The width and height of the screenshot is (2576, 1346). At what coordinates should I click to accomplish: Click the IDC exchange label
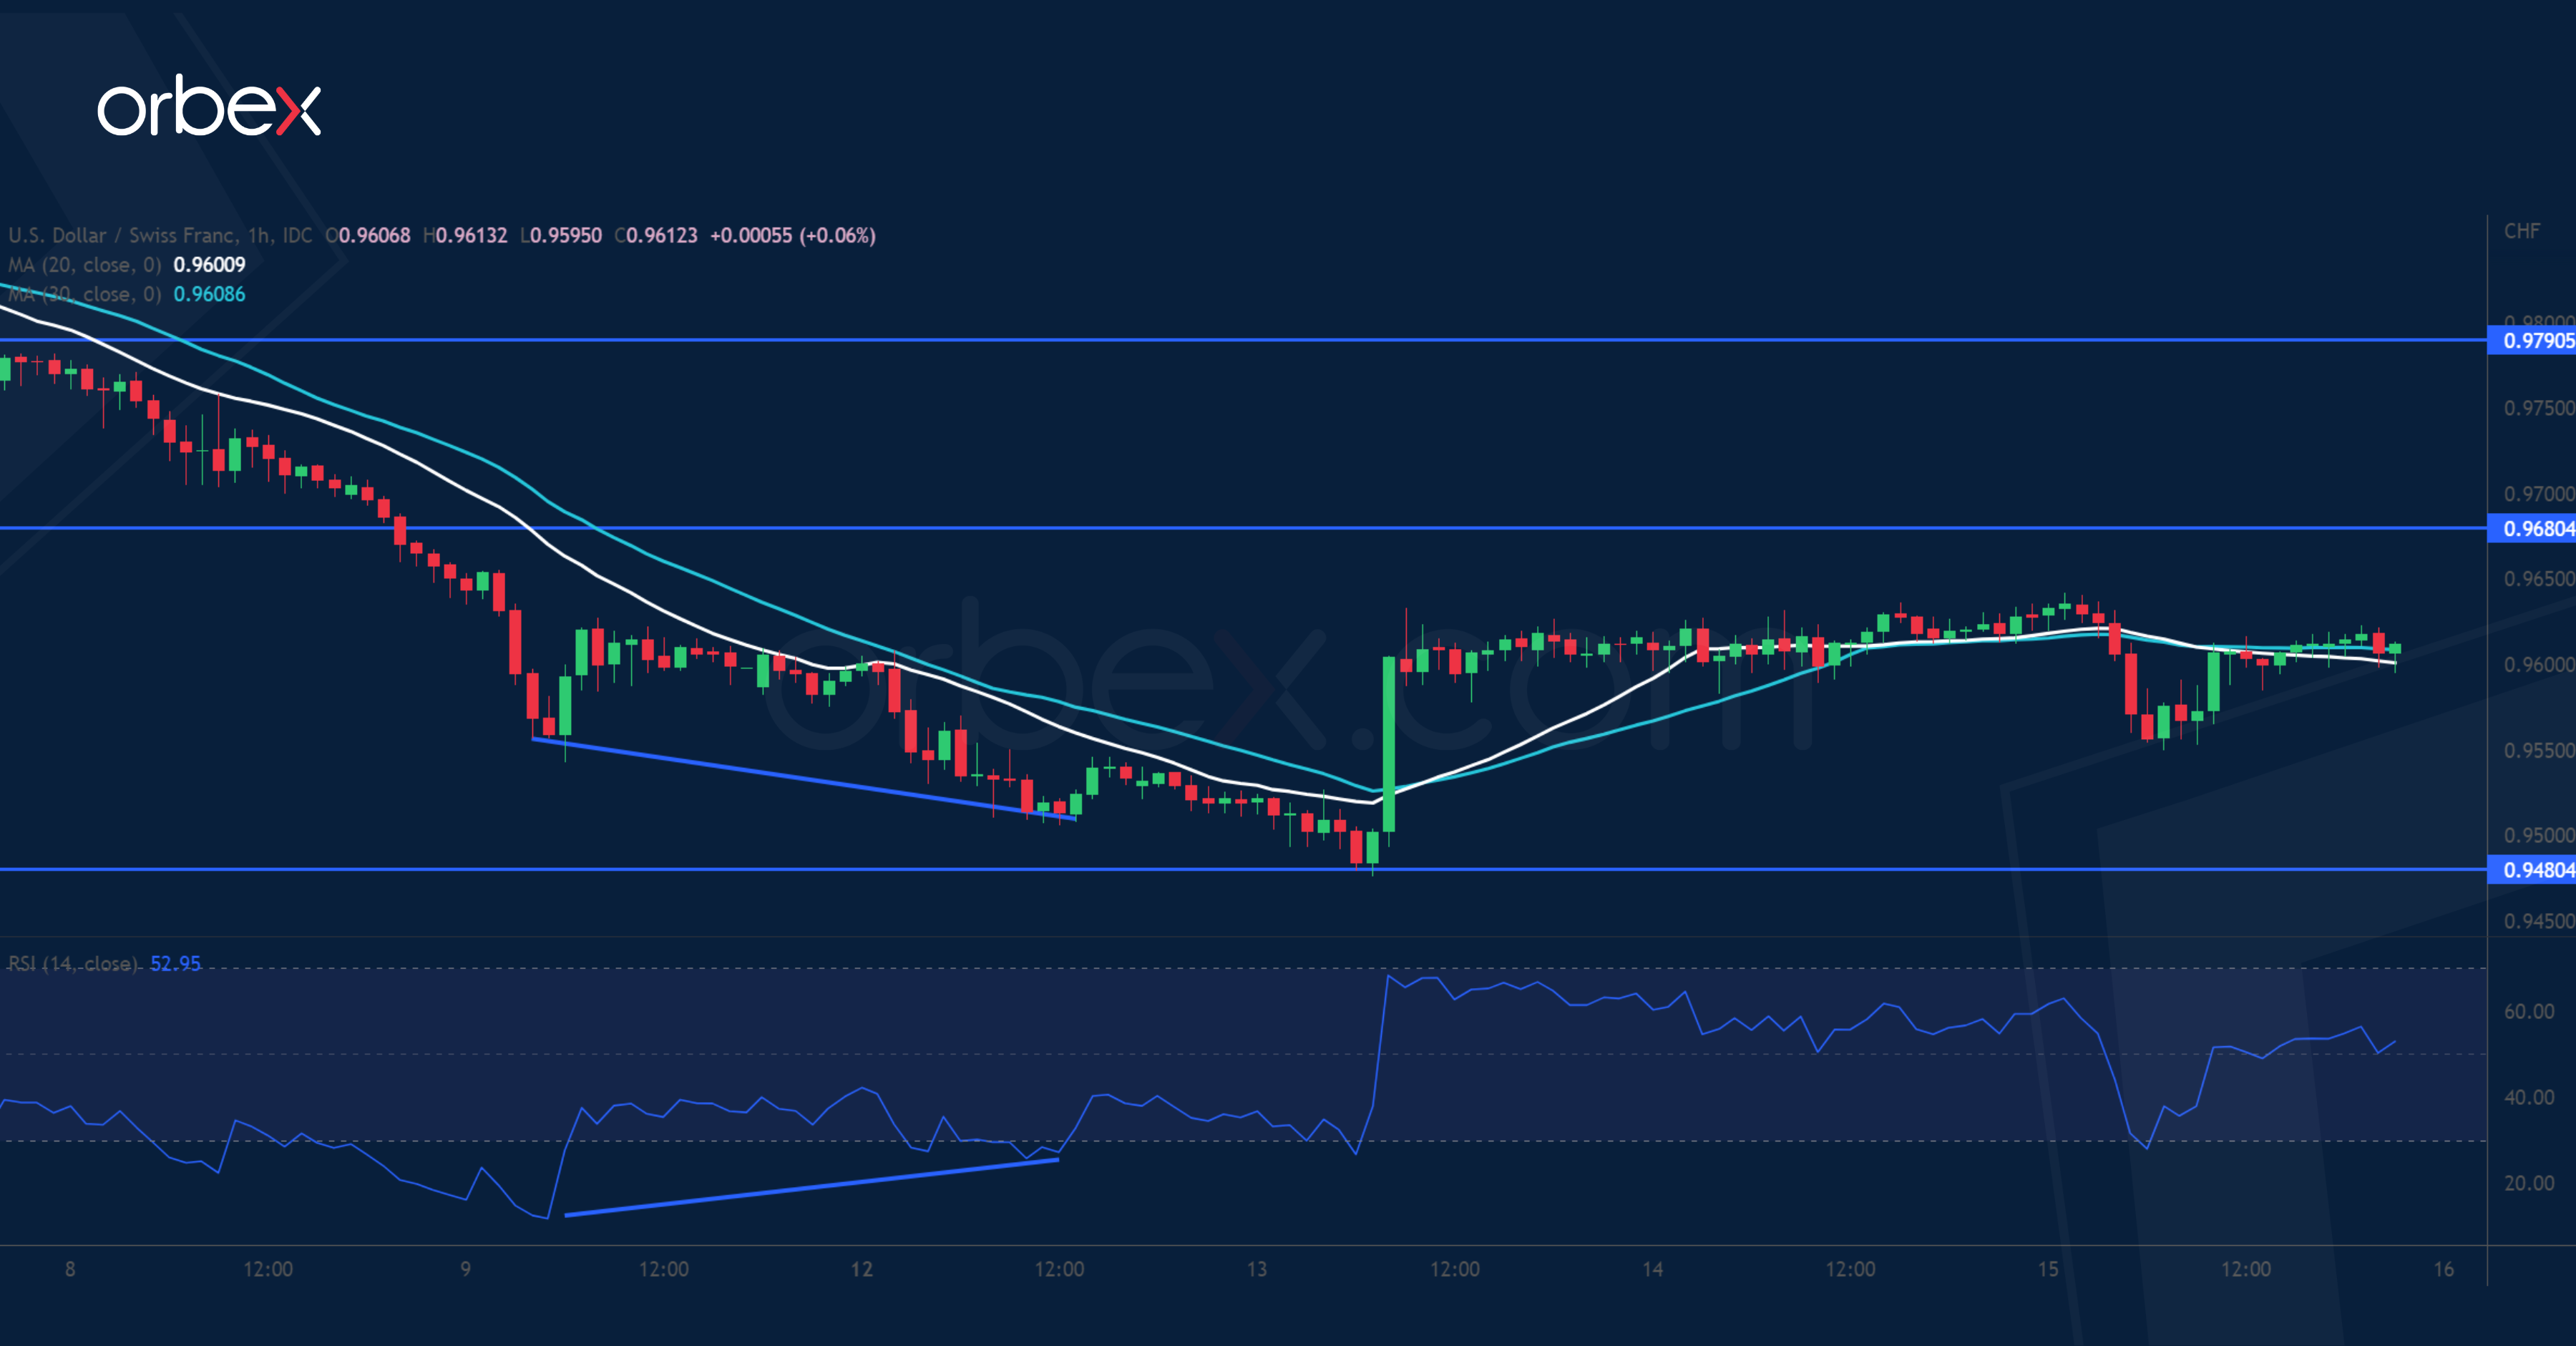[298, 235]
